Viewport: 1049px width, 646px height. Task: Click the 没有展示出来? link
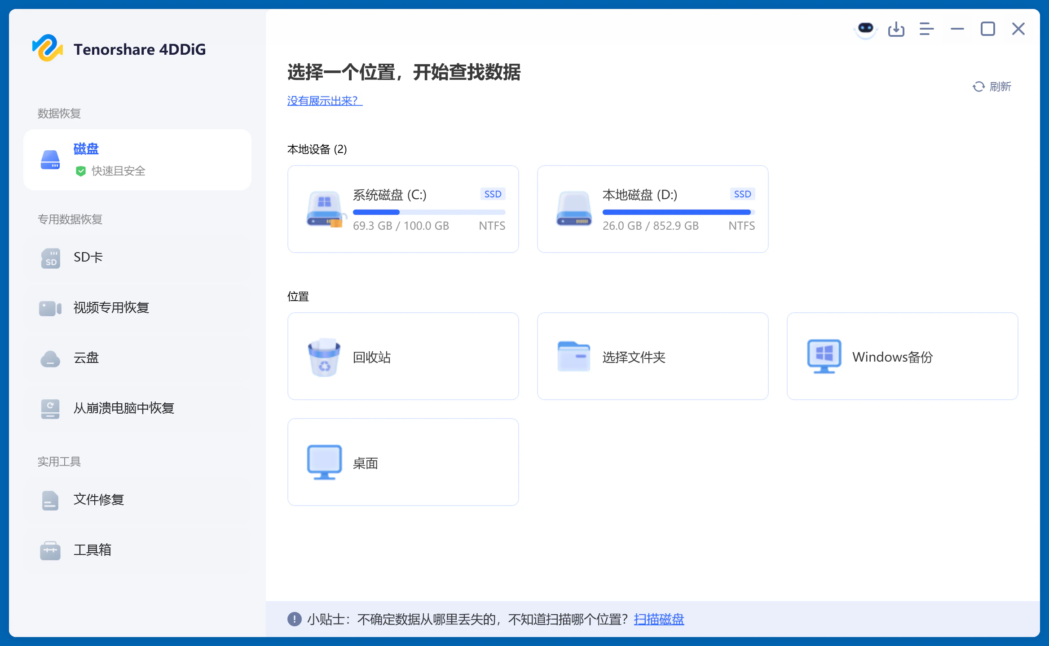[x=324, y=101]
